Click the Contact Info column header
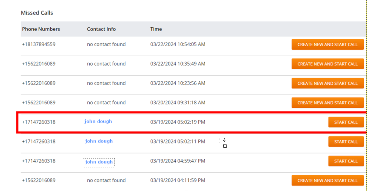367x191 pixels. 101,29
